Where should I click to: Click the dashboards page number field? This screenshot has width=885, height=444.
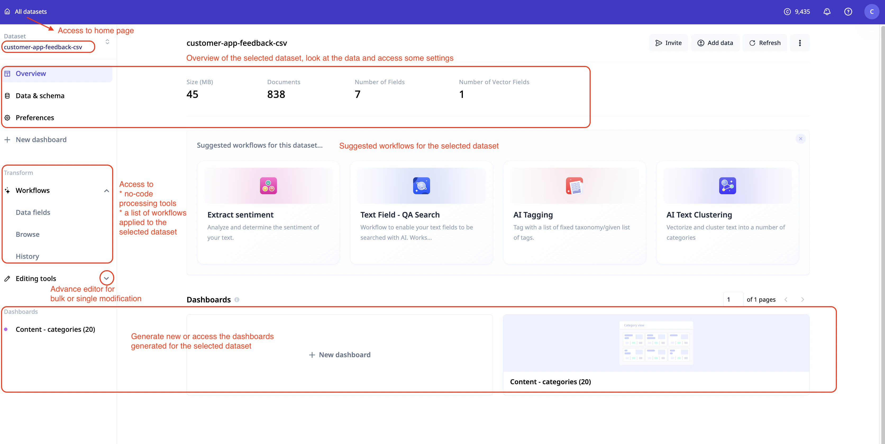coord(732,299)
